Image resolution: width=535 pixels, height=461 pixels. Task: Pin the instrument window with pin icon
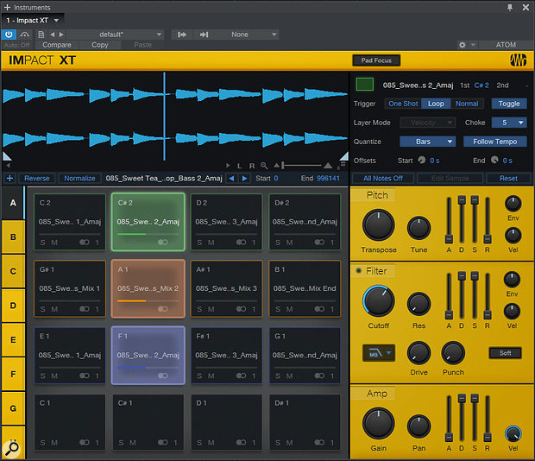tap(510, 7)
